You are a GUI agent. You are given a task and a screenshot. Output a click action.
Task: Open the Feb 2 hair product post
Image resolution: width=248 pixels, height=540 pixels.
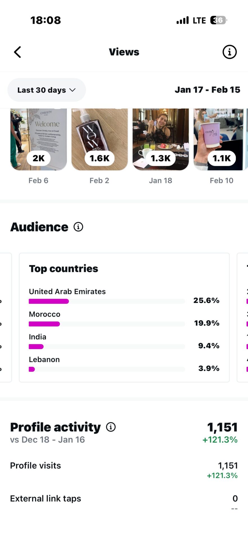99,132
